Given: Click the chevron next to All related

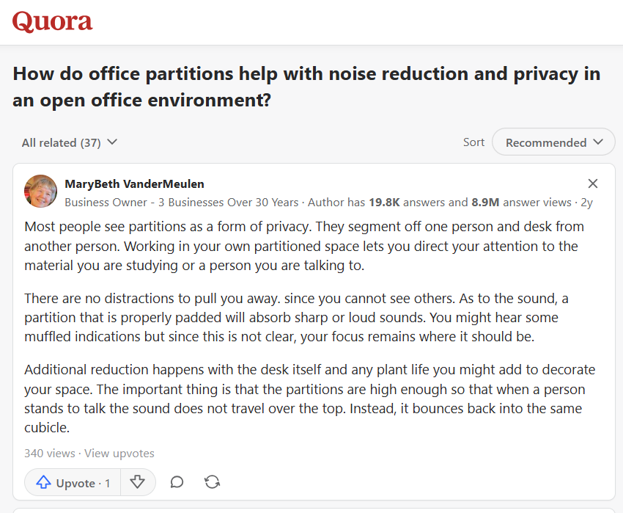Looking at the screenshot, I should click(x=112, y=142).
